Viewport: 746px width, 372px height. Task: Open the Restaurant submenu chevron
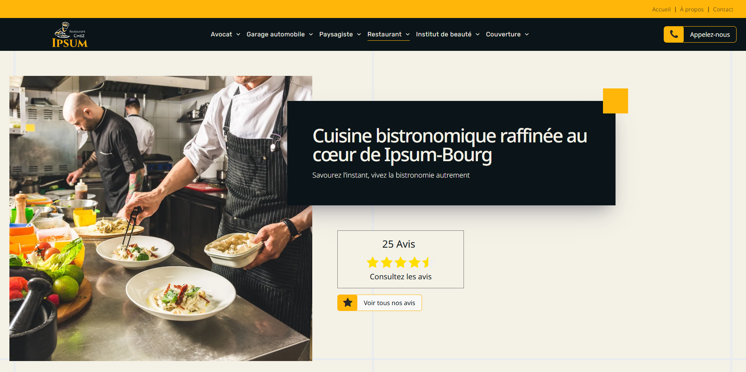pyautogui.click(x=407, y=34)
